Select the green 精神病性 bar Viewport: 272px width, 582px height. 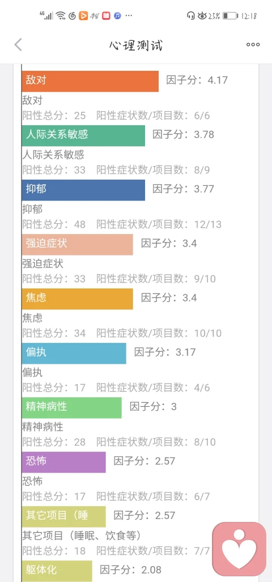[71, 407]
